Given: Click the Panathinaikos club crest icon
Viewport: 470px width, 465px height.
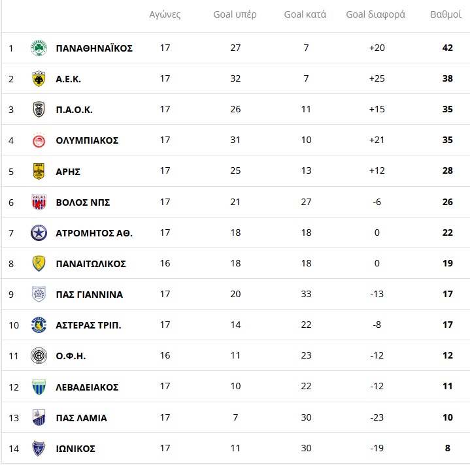Looking at the screenshot, I should coord(39,48).
